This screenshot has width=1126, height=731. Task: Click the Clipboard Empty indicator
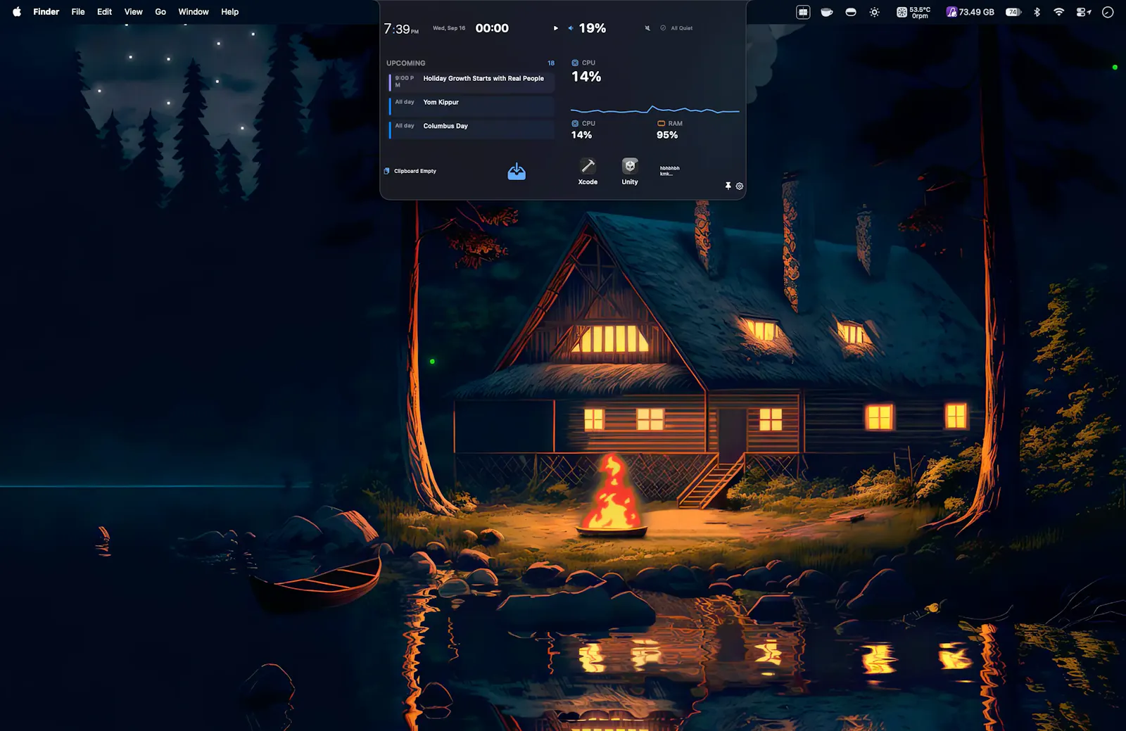click(x=410, y=171)
